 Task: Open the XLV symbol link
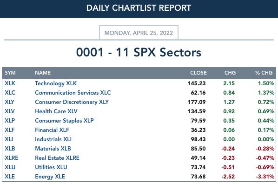click(x=10, y=111)
